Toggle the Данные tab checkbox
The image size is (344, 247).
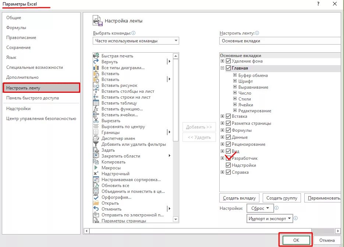[228, 137]
